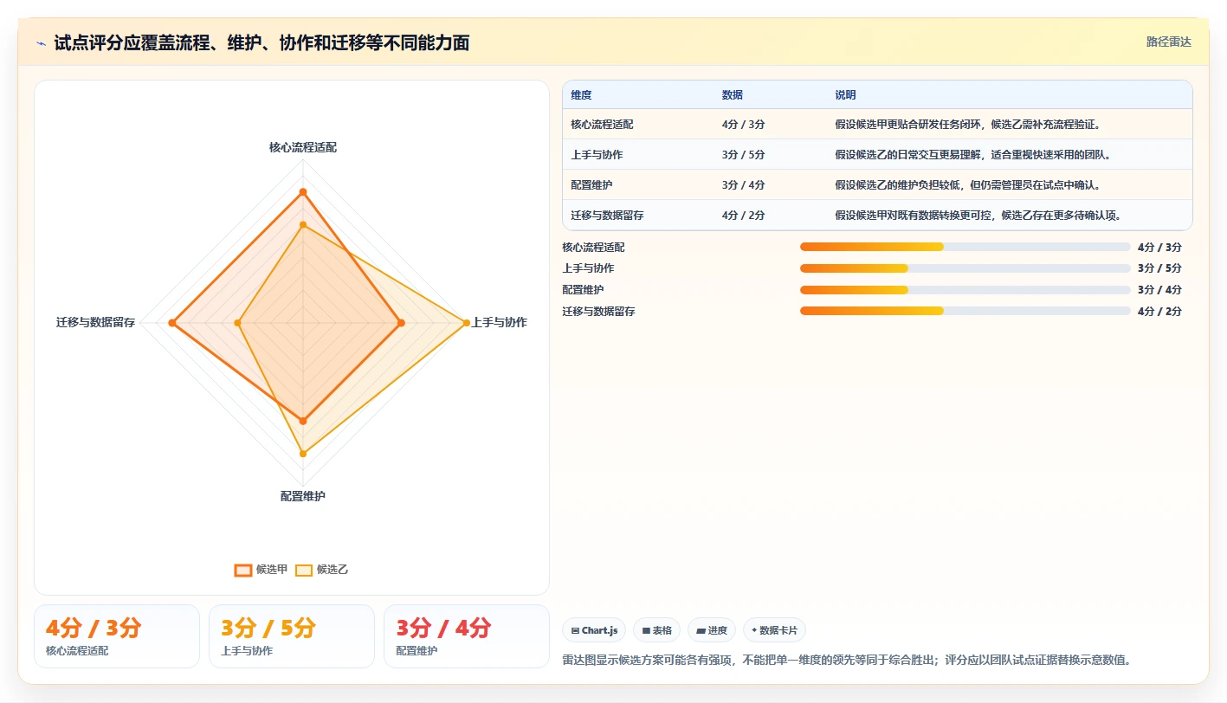Screen dimensions: 1227x703
Task: Open the 上手与协作 score card
Action: [292, 636]
